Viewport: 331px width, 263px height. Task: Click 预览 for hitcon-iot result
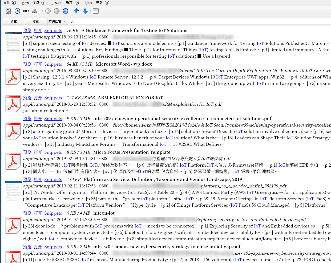click(27, 213)
